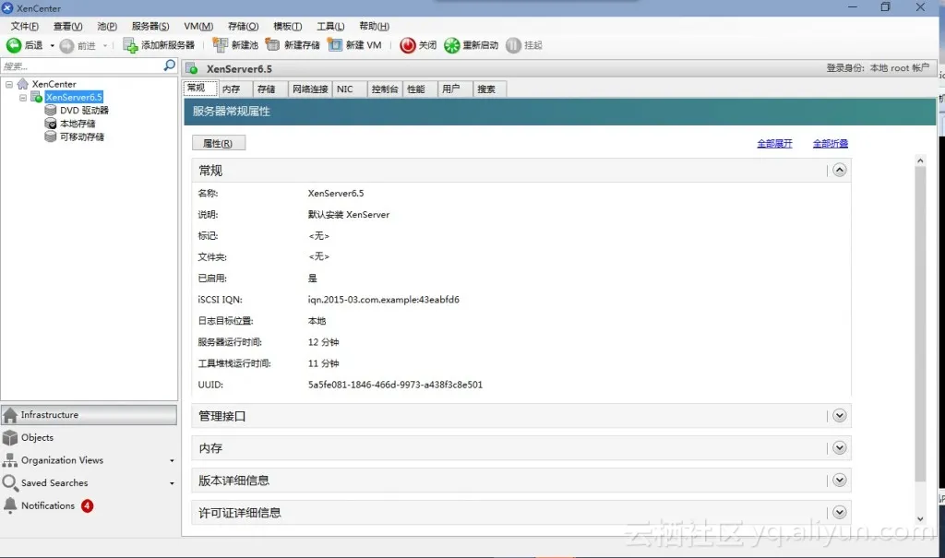Screen dimensions: 945x558
Task: Switch to the NIC tab
Action: [x=349, y=89]
